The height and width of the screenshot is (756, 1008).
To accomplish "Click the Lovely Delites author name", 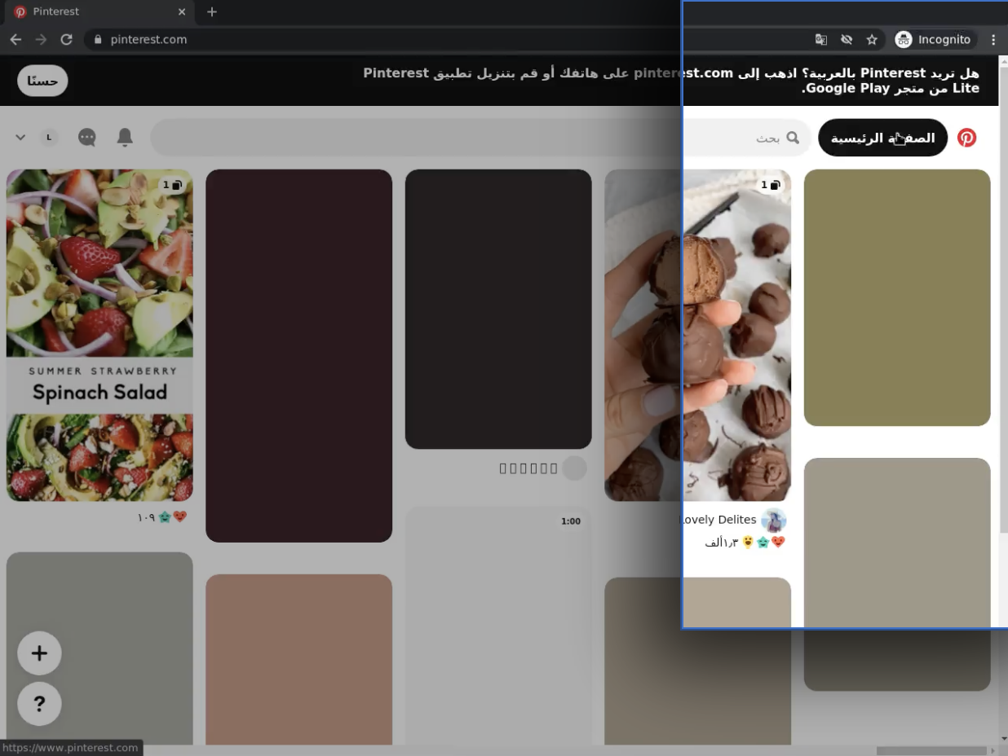I will point(718,520).
